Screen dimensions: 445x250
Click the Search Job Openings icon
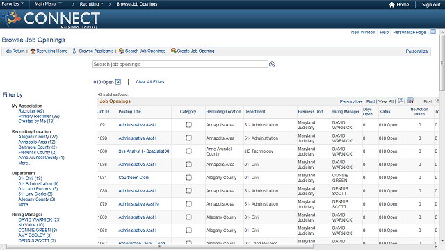click(122, 51)
